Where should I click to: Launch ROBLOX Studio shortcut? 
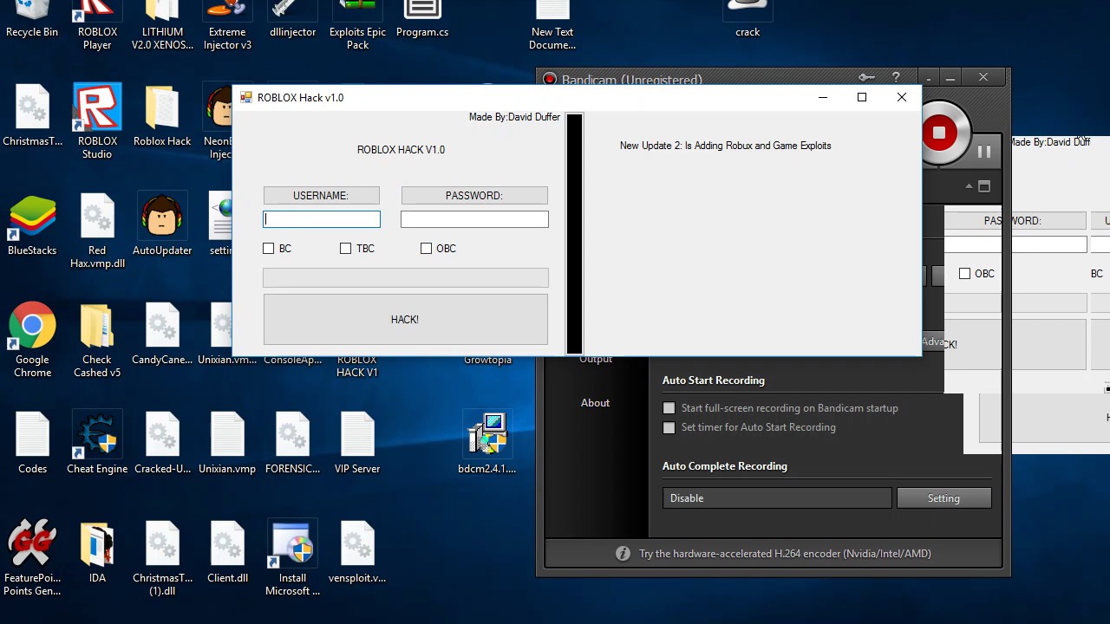pos(97,121)
